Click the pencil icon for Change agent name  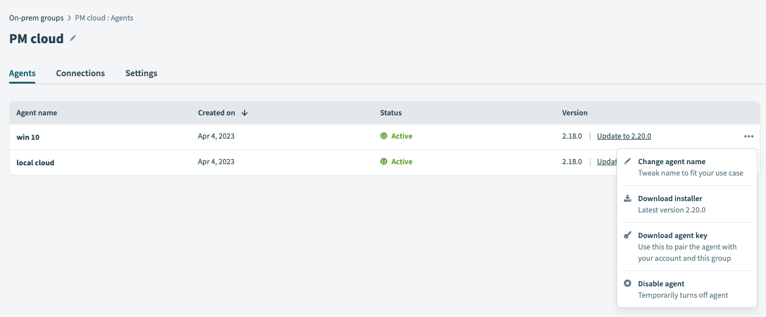tap(628, 161)
